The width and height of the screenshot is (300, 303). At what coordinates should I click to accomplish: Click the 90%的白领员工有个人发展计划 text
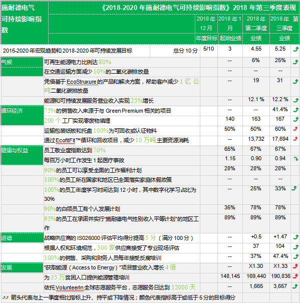[x=82, y=209]
